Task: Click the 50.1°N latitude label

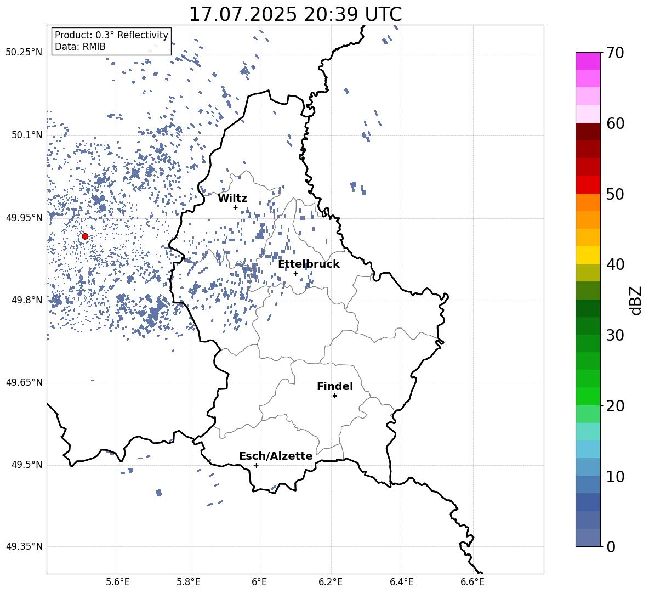Action: [x=26, y=135]
